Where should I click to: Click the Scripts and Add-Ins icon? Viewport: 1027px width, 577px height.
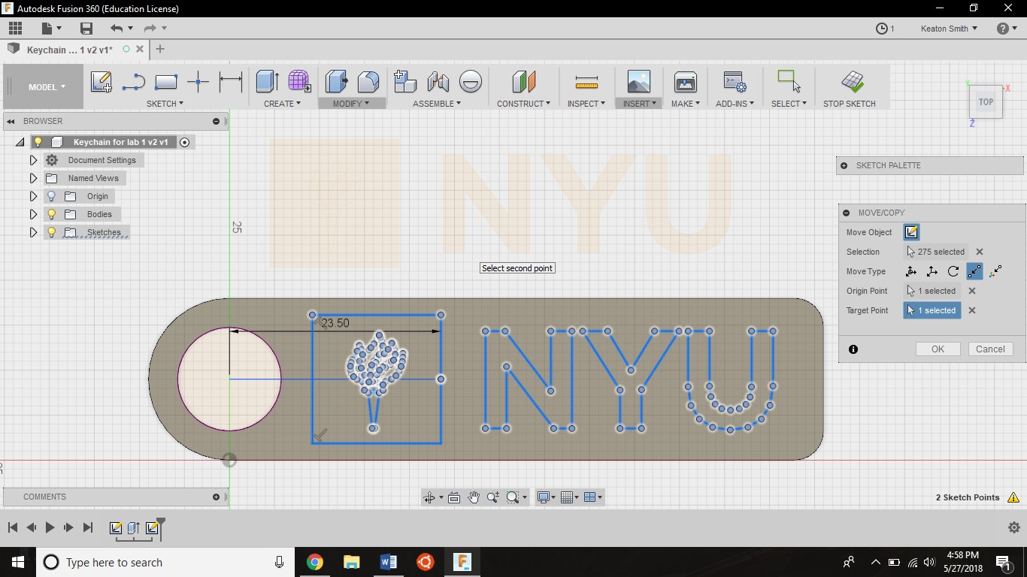[x=734, y=82]
